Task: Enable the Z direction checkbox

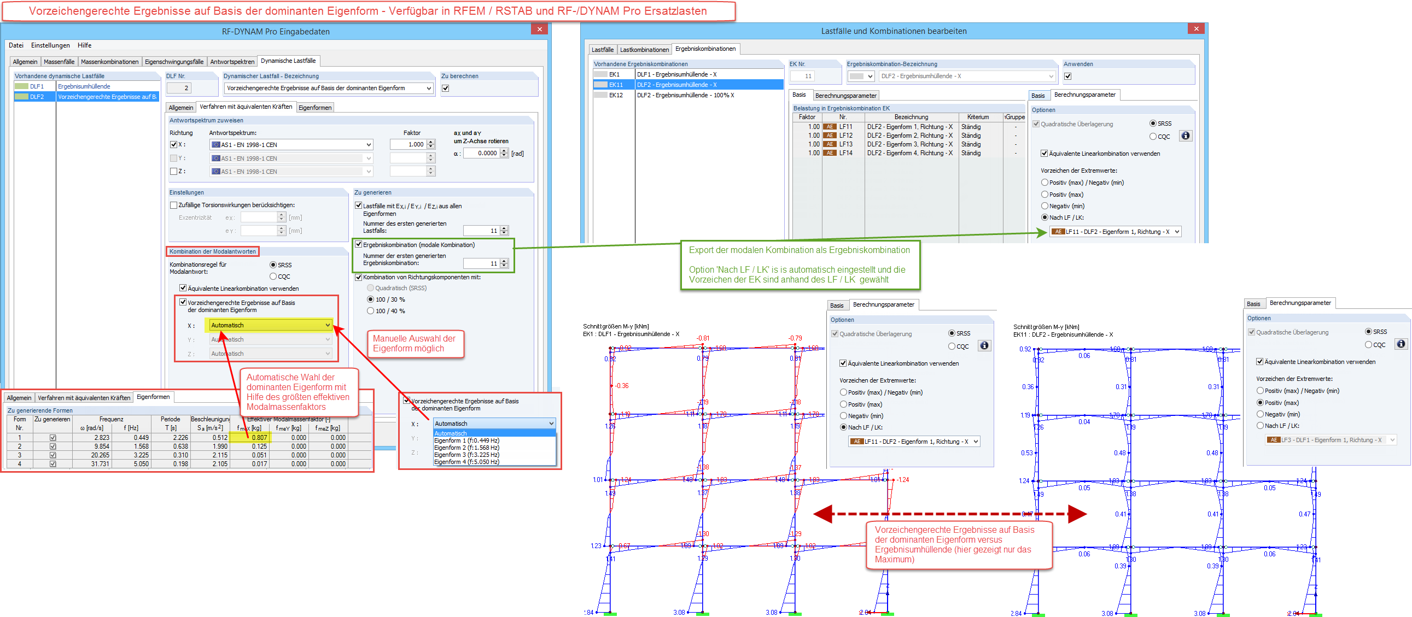Action: point(174,171)
